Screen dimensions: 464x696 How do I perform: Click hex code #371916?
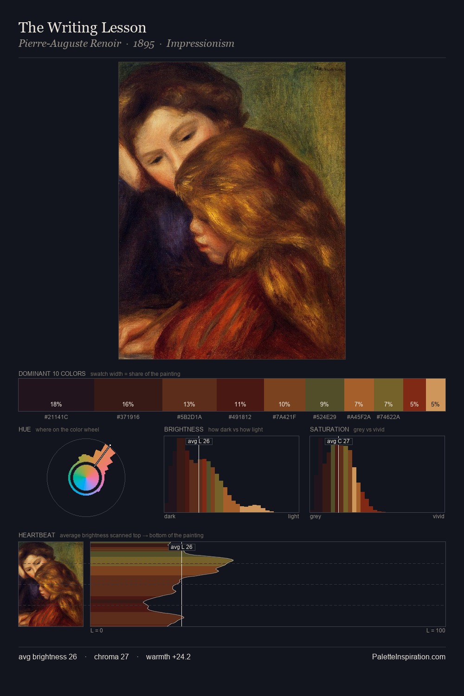click(x=128, y=417)
